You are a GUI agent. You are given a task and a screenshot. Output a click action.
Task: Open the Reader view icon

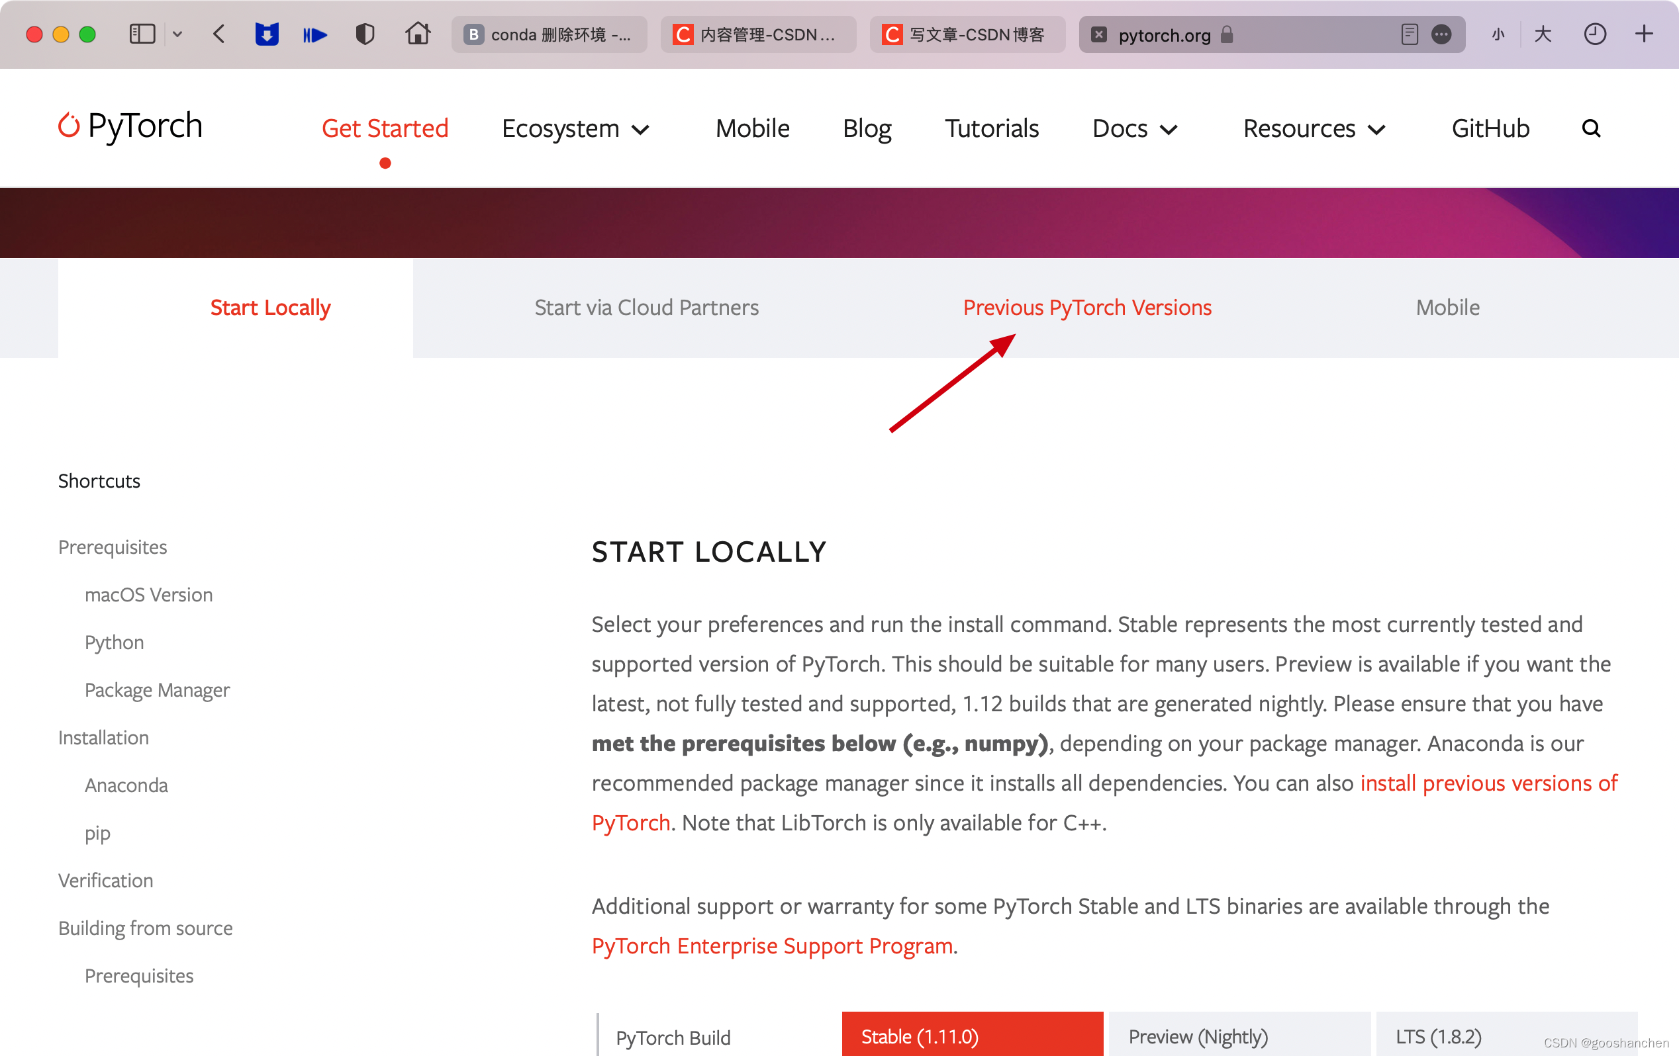[1409, 34]
